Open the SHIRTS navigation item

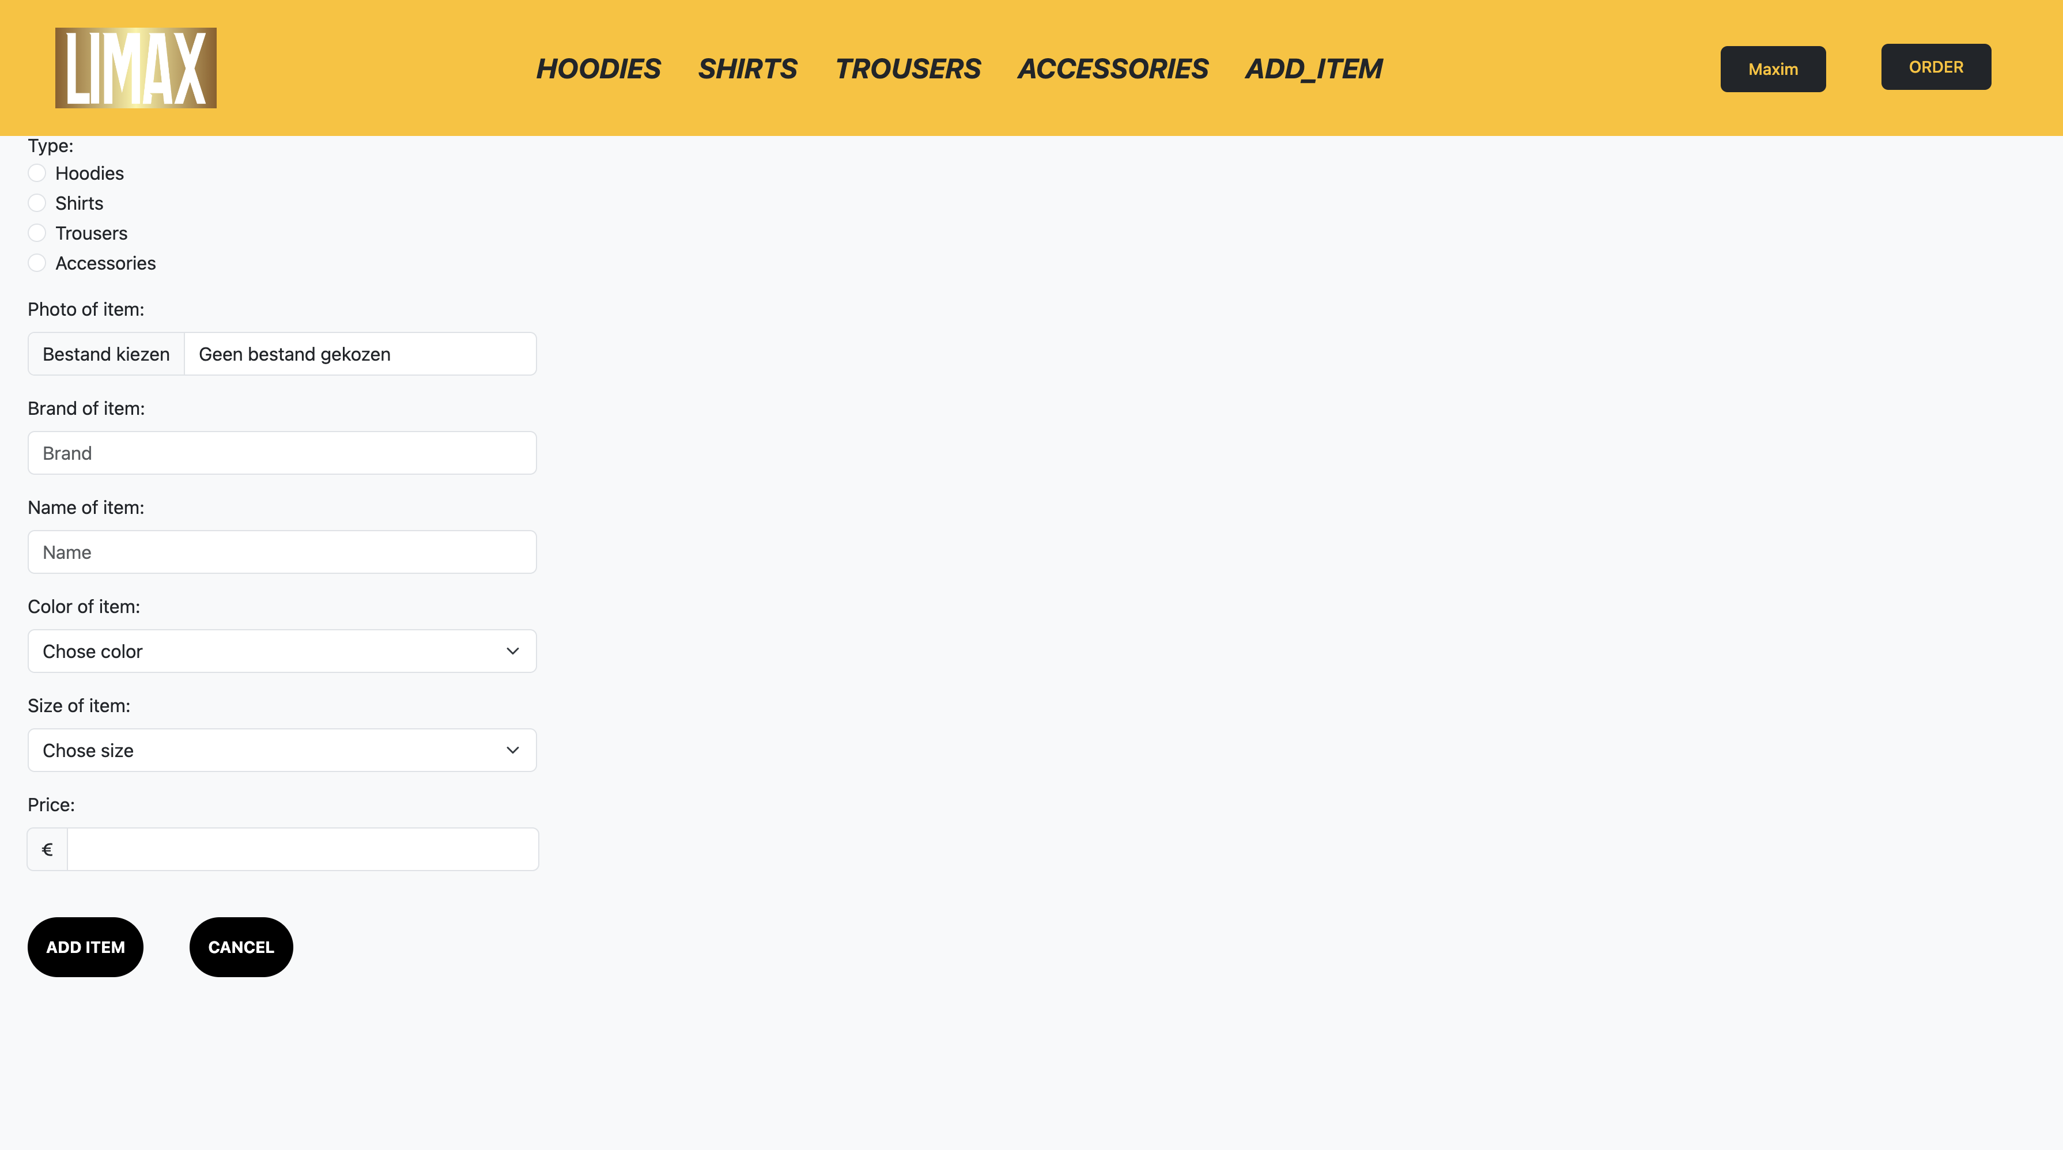tap(747, 69)
